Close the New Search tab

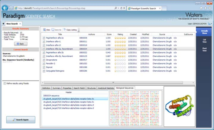click(20, 24)
